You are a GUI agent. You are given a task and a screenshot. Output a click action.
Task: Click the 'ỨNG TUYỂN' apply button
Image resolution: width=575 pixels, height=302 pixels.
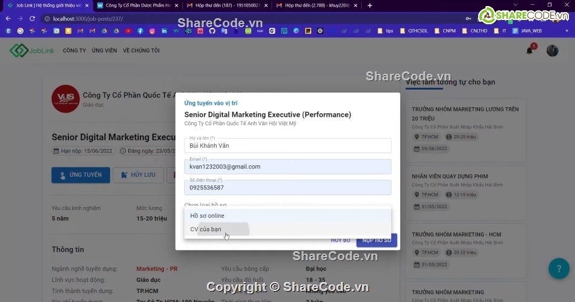click(x=80, y=175)
